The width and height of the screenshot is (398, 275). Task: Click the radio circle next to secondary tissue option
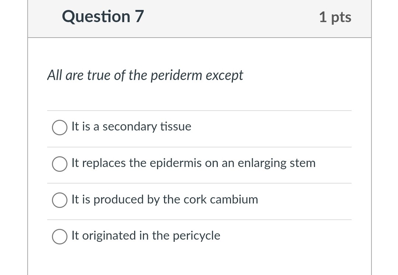[60, 128]
